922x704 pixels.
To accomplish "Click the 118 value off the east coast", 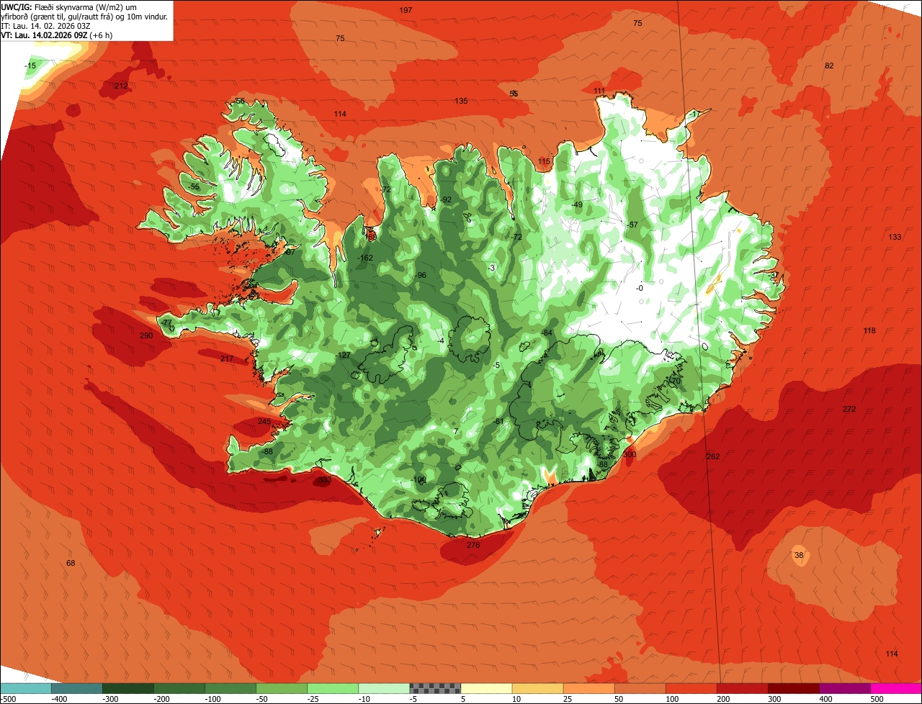I will (x=869, y=331).
